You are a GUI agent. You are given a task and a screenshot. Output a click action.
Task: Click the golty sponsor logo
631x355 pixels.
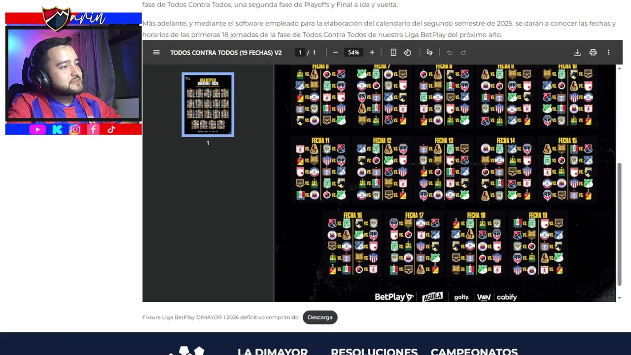point(461,297)
